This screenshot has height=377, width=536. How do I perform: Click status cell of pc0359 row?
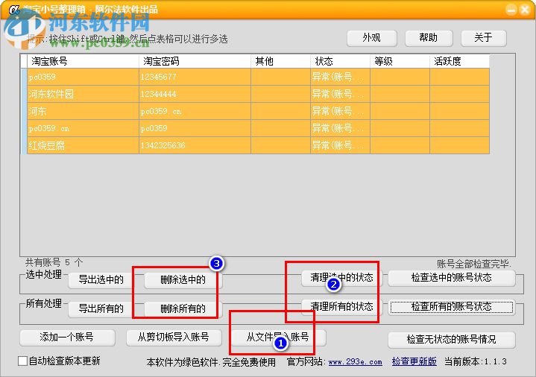point(340,77)
